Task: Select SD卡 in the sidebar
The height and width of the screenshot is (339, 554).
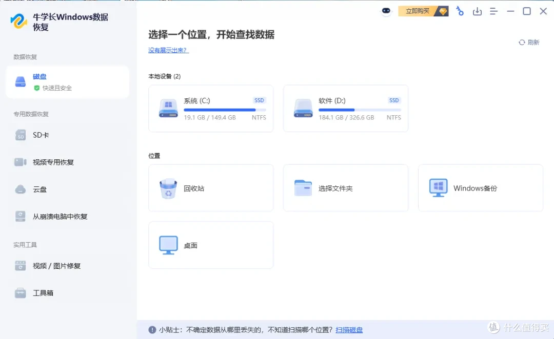Action: [67, 135]
